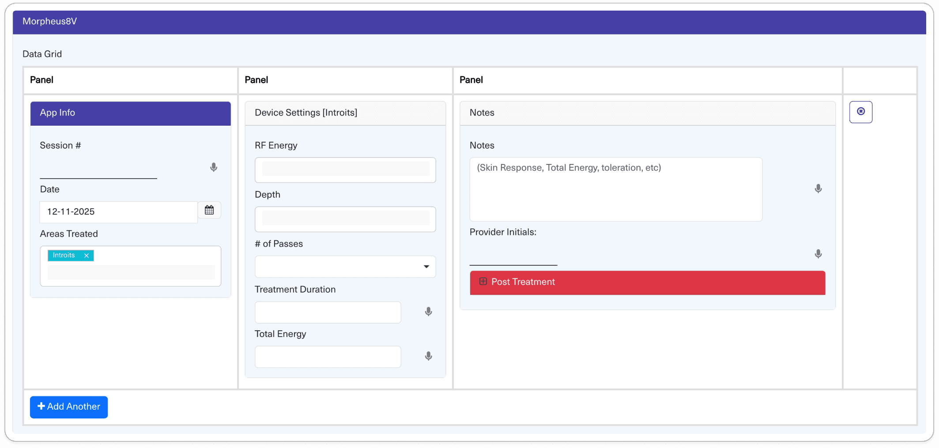Click the Provider Initials input field
939x448 pixels.
coord(513,254)
